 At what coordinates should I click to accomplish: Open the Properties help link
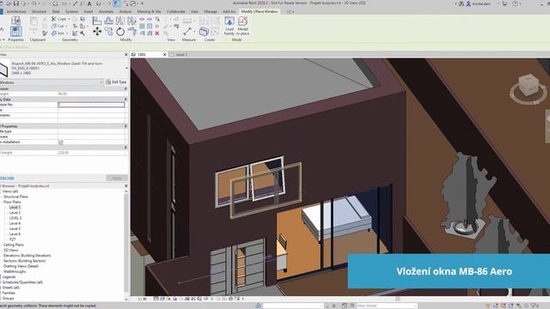coord(7,178)
